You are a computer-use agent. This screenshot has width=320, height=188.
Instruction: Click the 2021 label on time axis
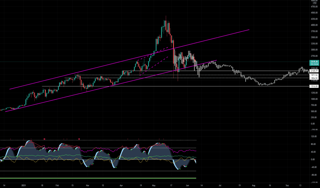coord(24,185)
